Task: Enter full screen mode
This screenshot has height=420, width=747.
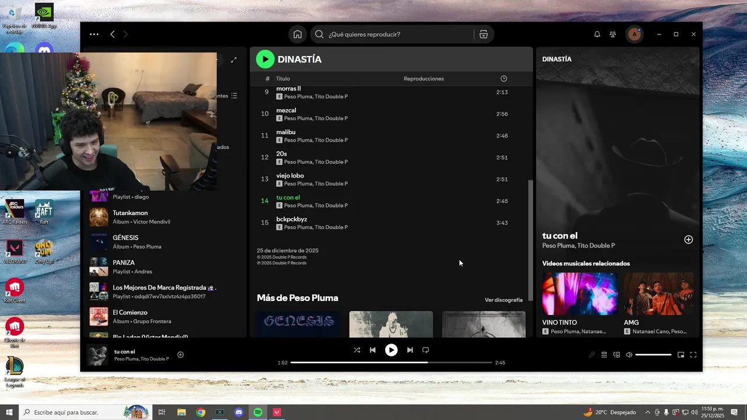Action: point(693,355)
